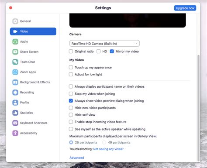This screenshot has width=207, height=168.
Task: Enable Hide self view
Action: pyautogui.click(x=71, y=115)
